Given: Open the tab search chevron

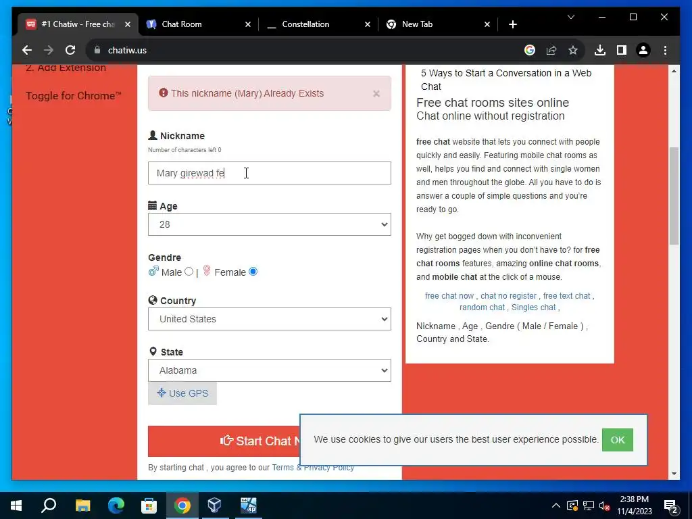Looking at the screenshot, I should tap(570, 17).
